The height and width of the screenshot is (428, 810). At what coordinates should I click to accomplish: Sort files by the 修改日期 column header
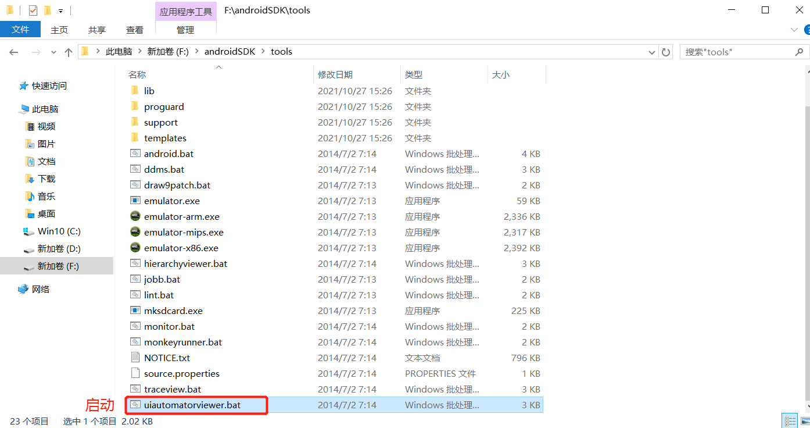[x=335, y=74]
